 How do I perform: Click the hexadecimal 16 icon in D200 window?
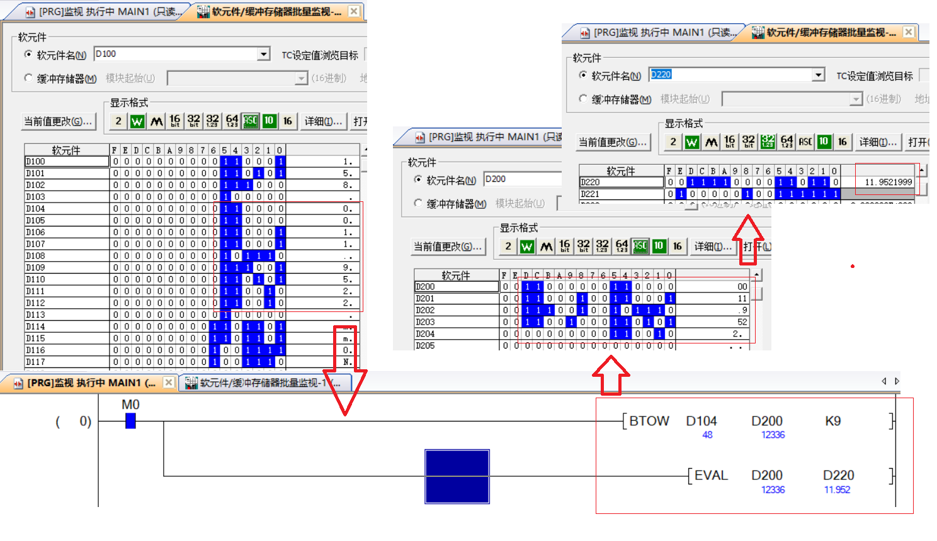pos(678,246)
